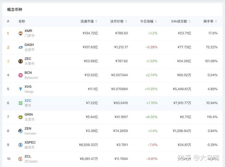Click the XVG Verge triangle icon

20,89
